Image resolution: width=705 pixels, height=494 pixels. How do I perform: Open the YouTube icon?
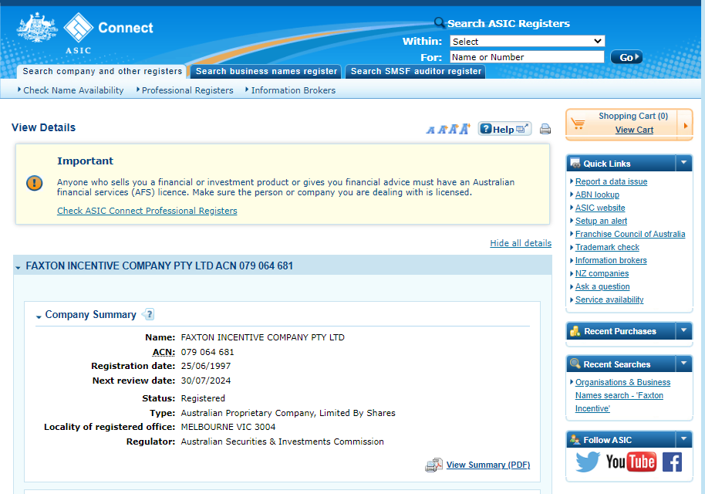(x=630, y=462)
